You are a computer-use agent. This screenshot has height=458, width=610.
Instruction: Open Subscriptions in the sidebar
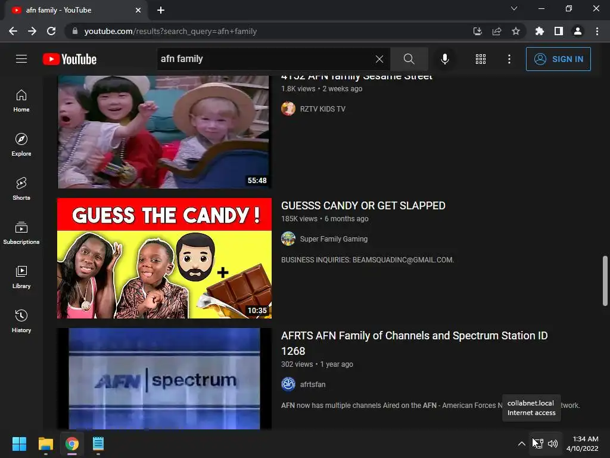[x=21, y=233]
